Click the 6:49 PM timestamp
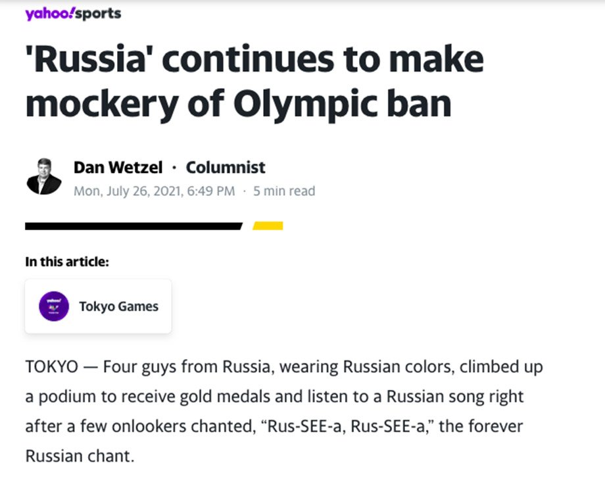Screen dimensions: 605x486 coord(211,191)
